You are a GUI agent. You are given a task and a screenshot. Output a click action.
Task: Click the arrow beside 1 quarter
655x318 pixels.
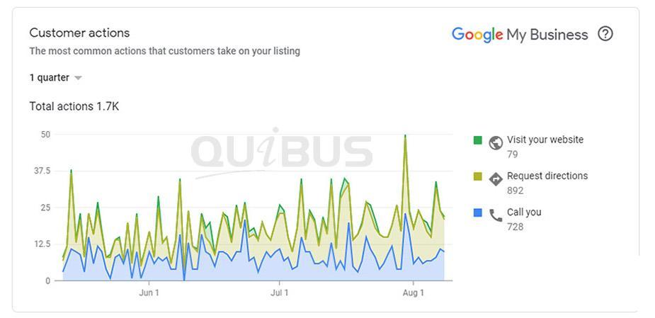(x=78, y=78)
